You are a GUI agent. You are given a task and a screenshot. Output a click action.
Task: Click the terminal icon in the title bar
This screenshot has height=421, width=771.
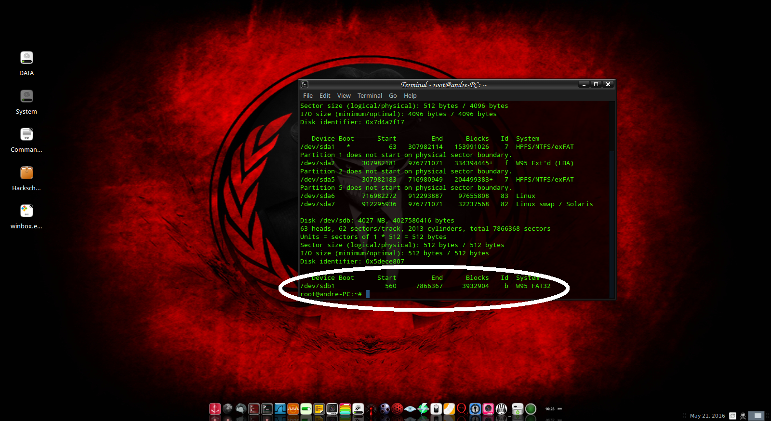pyautogui.click(x=305, y=84)
